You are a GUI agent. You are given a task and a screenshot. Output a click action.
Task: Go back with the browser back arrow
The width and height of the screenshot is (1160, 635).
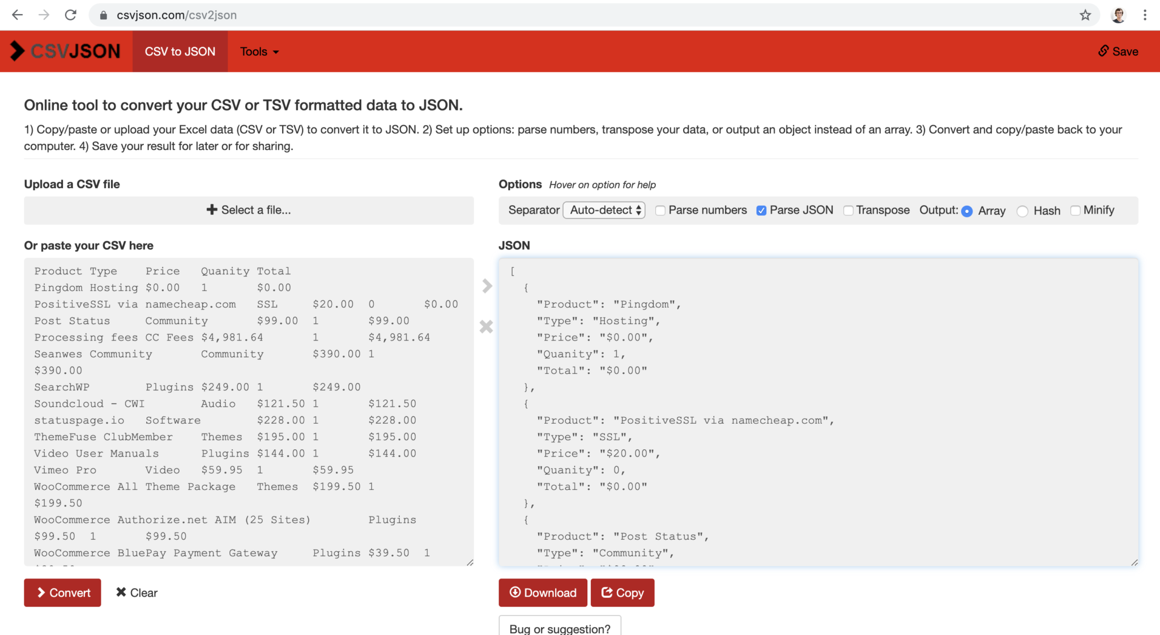click(18, 15)
